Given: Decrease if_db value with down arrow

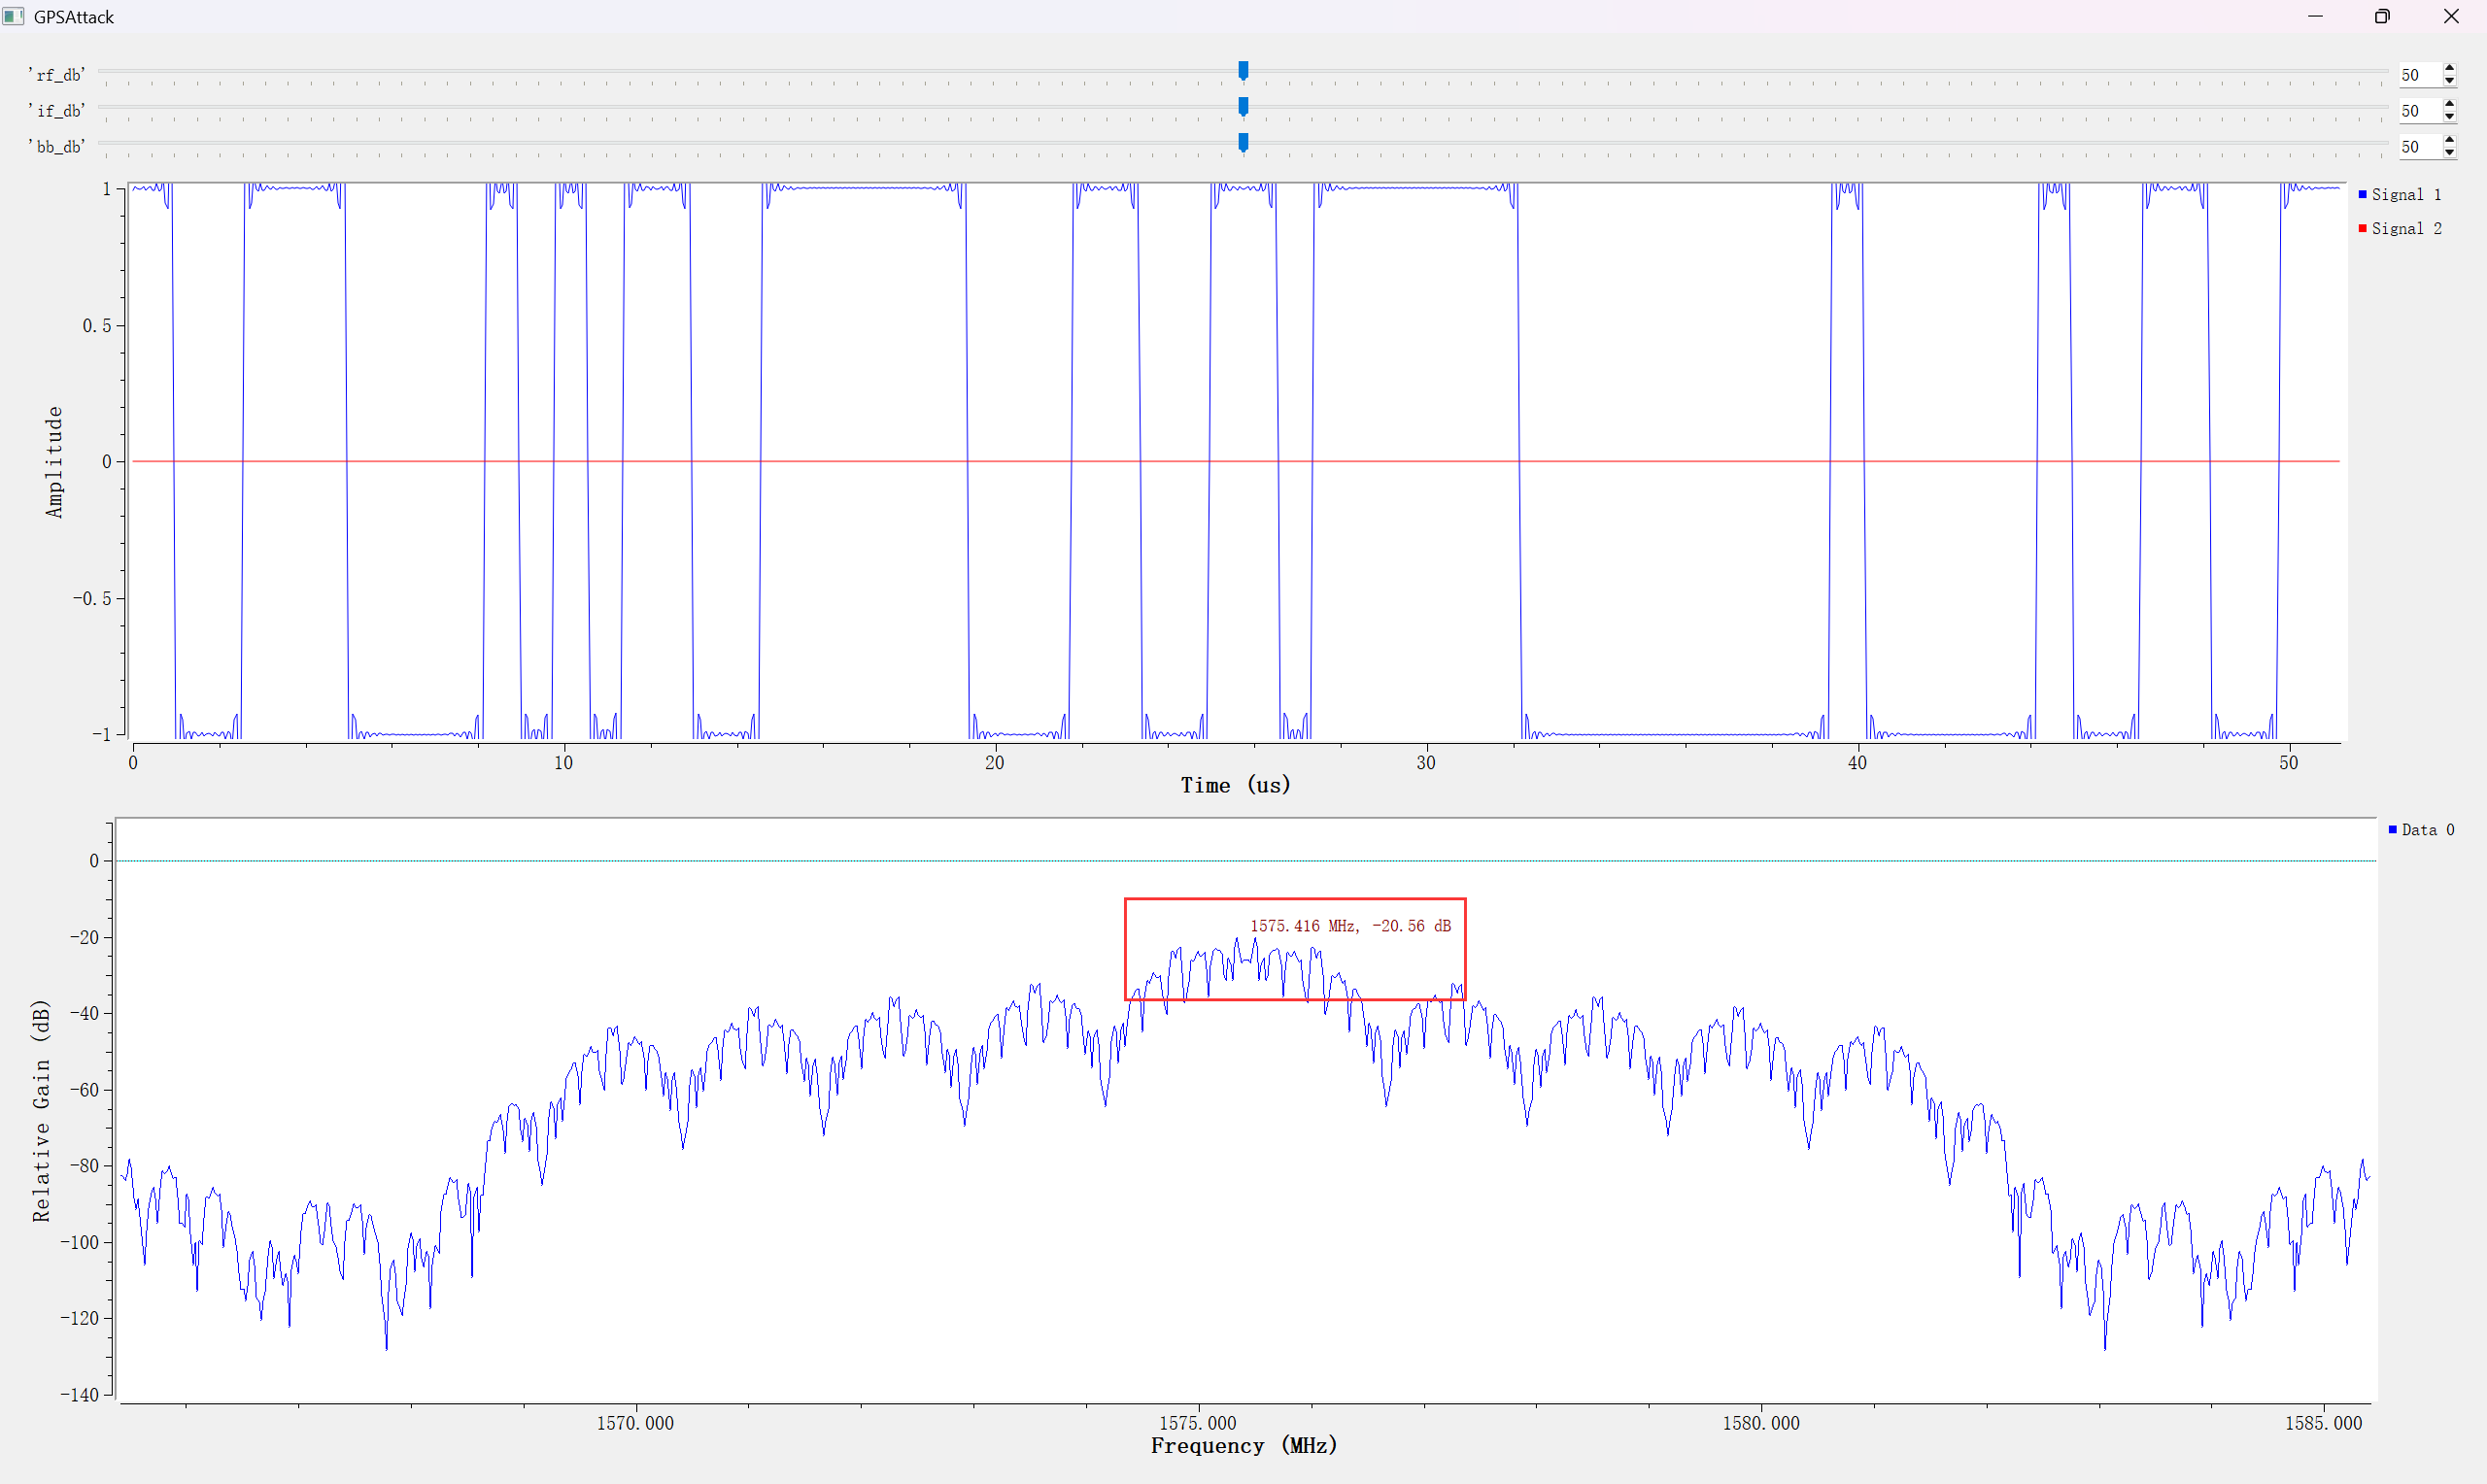Looking at the screenshot, I should 2449,117.
